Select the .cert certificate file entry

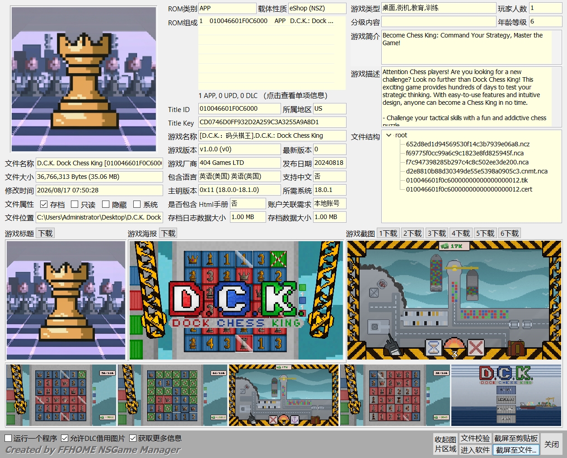pyautogui.click(x=469, y=189)
